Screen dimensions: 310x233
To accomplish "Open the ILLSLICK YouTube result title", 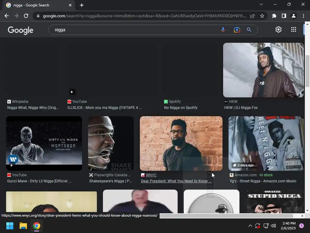I will [x=104, y=108].
